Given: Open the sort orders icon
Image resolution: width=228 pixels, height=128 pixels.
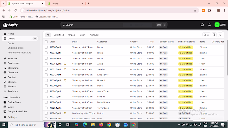Looking at the screenshot, I should point(220,35).
